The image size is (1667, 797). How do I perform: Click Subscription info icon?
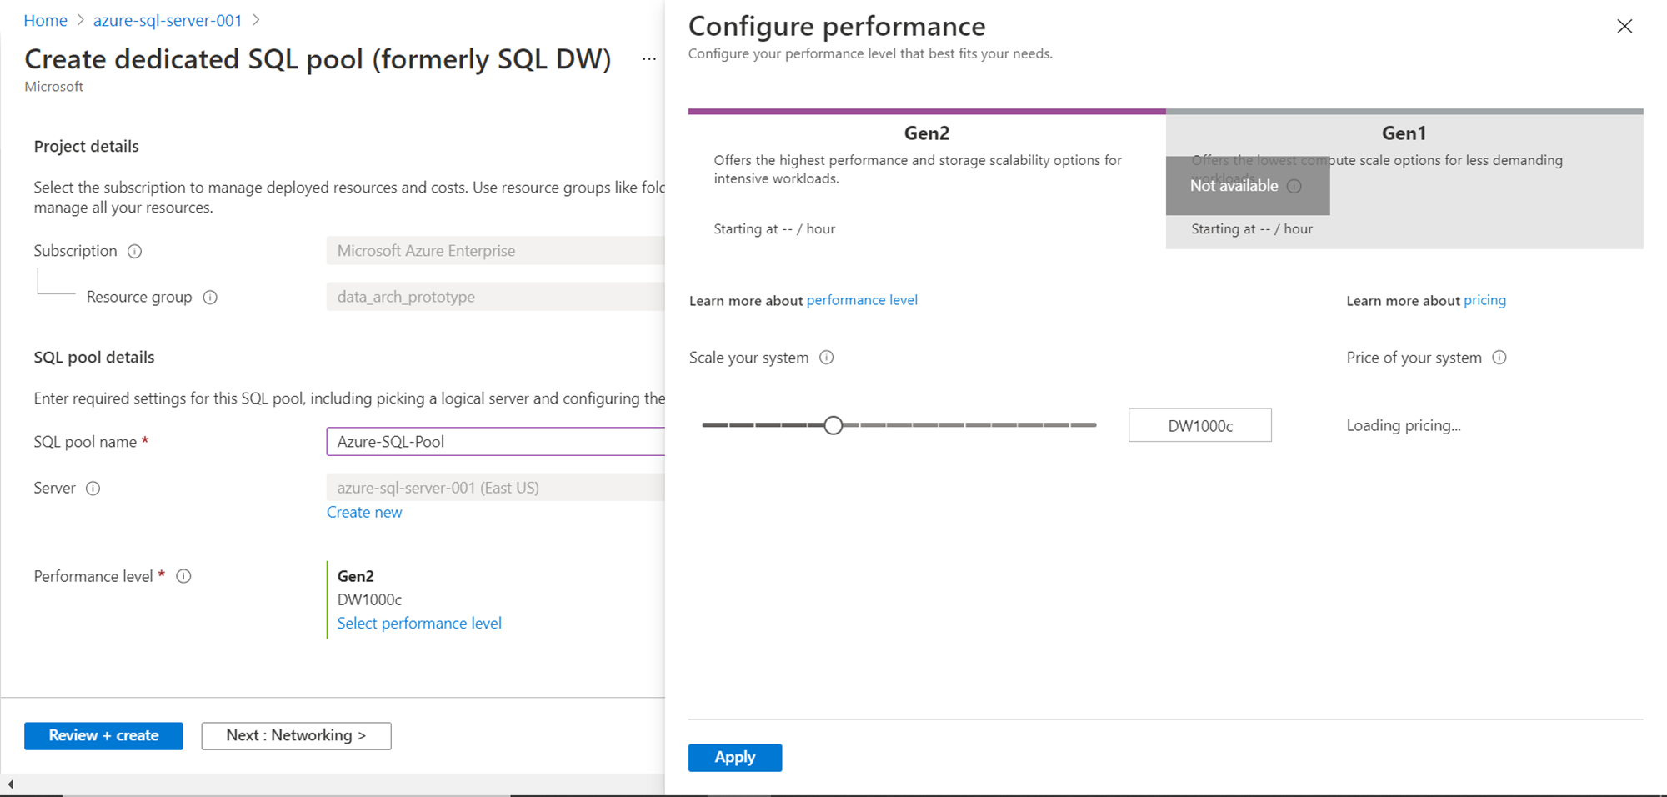click(134, 251)
